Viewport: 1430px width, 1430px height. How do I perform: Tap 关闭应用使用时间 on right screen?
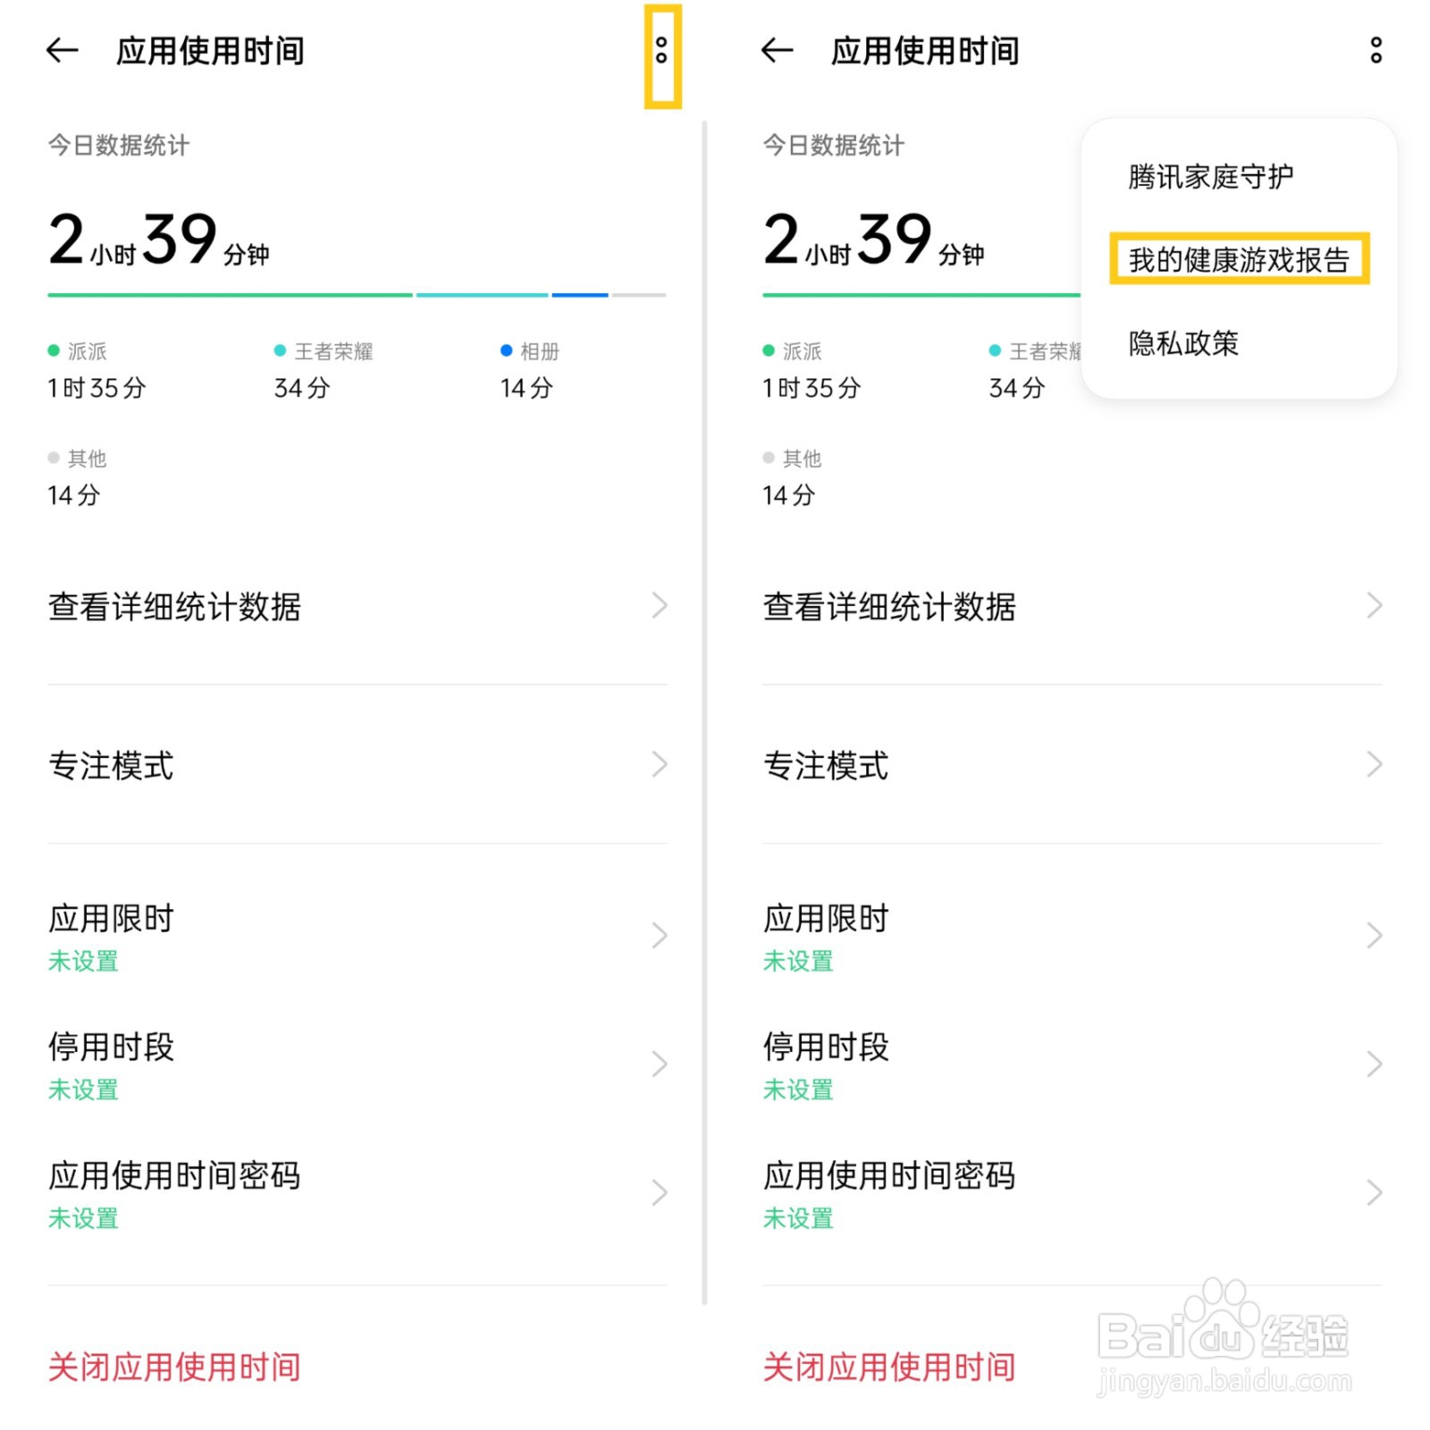pos(889,1367)
